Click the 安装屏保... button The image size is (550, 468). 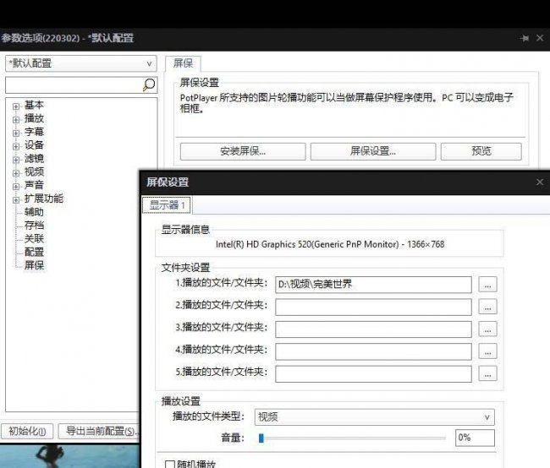coord(243,151)
